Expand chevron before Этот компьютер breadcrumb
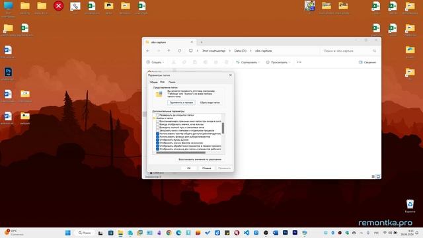 coord(198,51)
